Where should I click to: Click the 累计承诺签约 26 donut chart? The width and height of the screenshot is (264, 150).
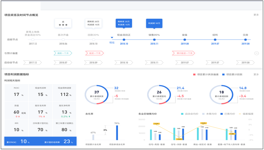tap(159, 94)
